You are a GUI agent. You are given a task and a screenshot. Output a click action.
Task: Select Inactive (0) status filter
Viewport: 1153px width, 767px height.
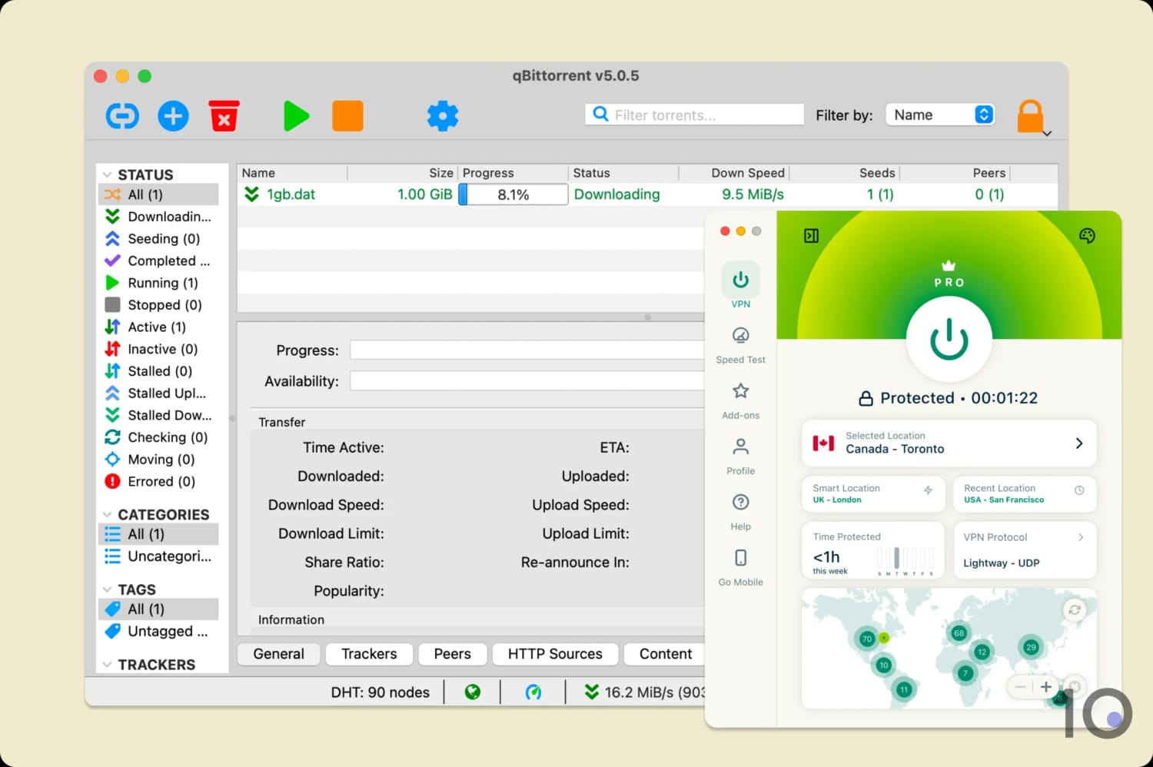pos(158,349)
